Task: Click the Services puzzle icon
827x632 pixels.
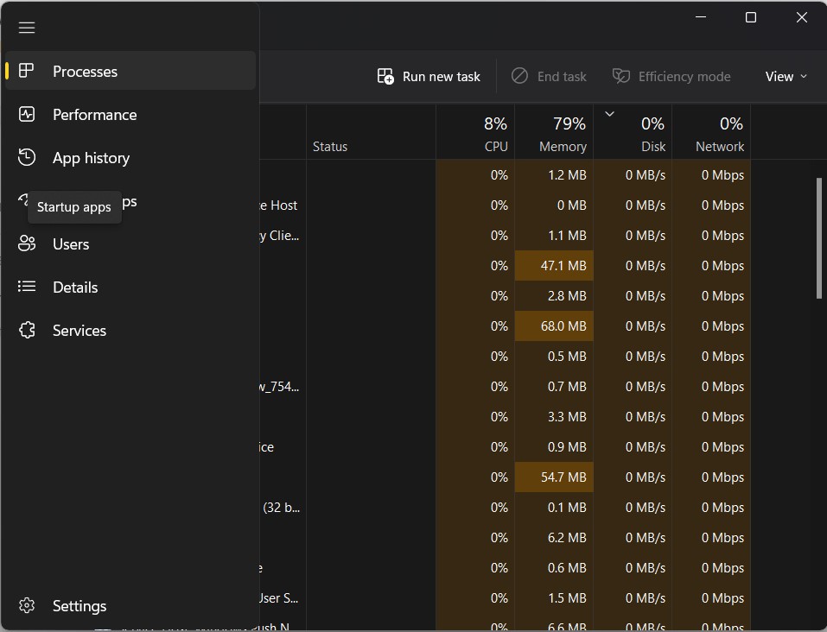Action: 27,330
